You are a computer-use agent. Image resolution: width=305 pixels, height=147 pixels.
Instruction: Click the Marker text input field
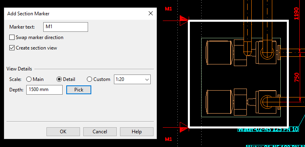(65, 27)
